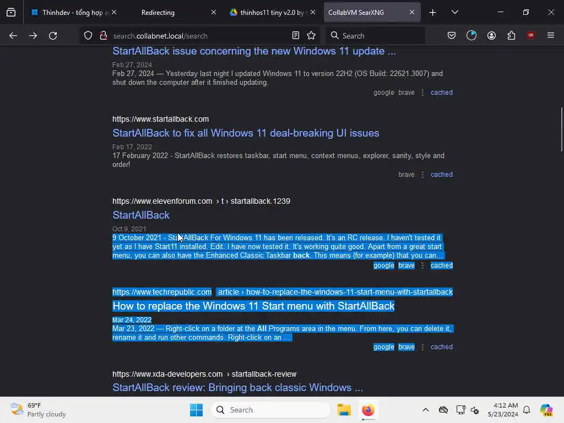Screen dimensions: 564x423
Task: Open the uBlock Origin extension
Action: click(530, 35)
